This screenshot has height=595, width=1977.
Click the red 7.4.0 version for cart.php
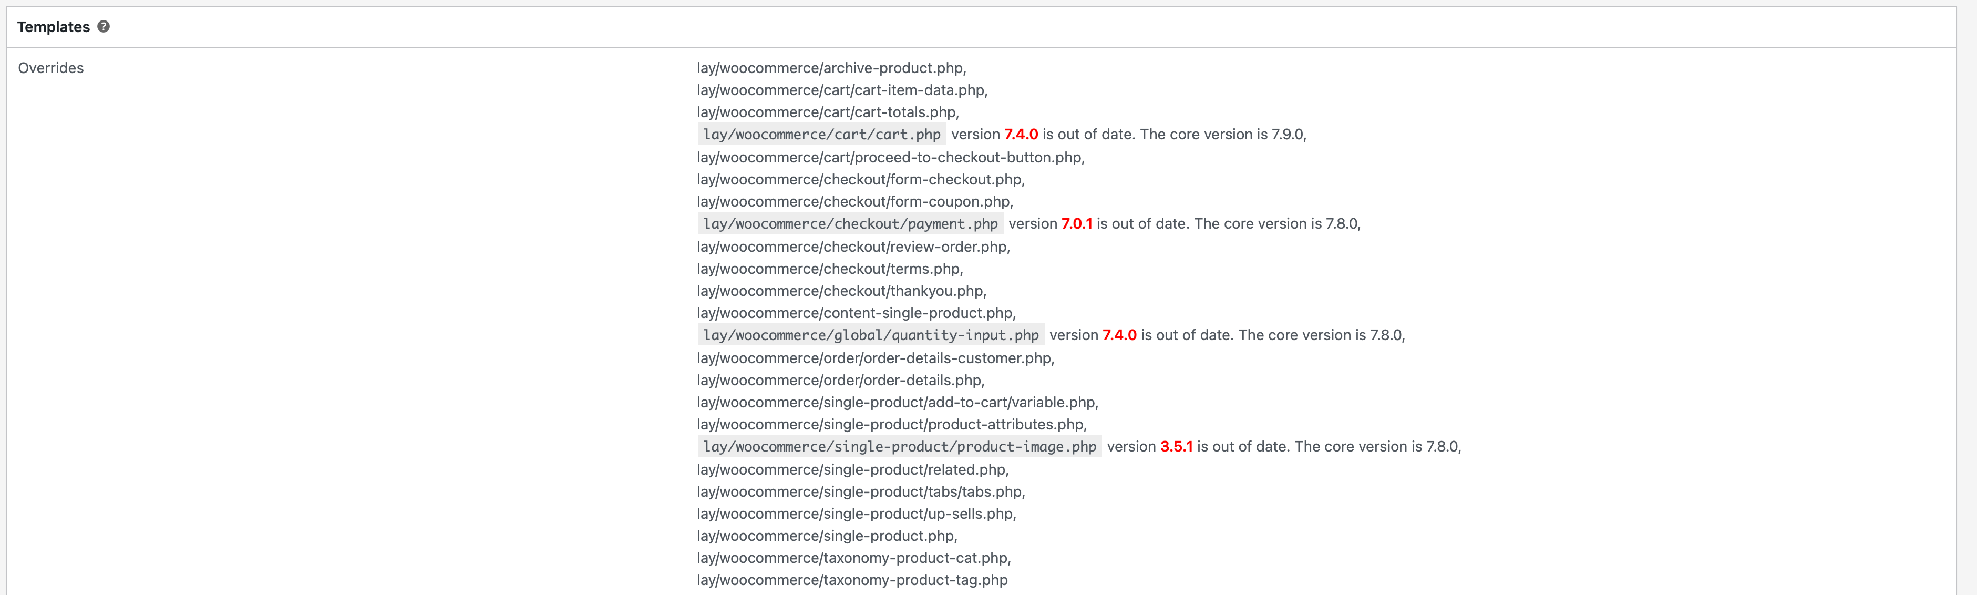(x=1021, y=135)
